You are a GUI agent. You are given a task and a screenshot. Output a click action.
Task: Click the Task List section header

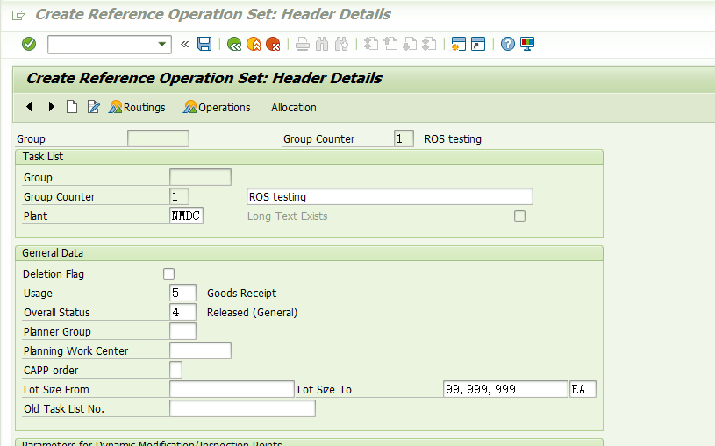[x=309, y=157]
